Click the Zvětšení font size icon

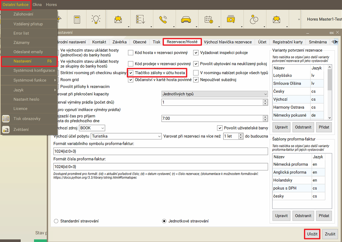tap(6, 130)
